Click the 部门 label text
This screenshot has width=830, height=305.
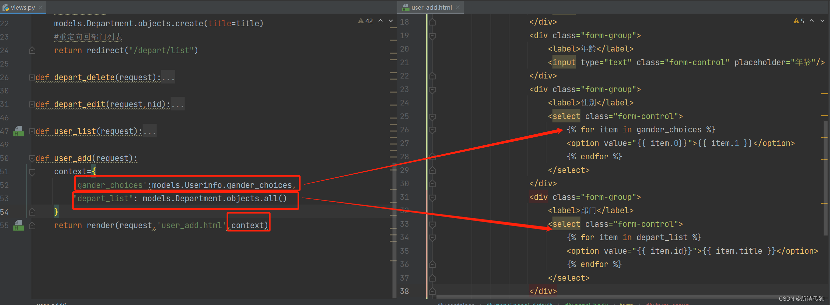pyautogui.click(x=588, y=211)
